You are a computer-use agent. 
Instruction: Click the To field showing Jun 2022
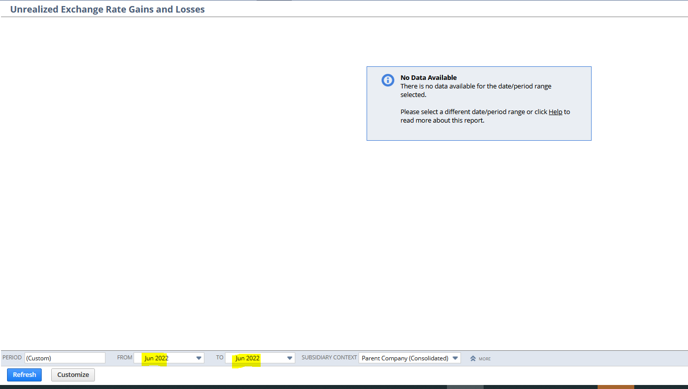(x=260, y=358)
